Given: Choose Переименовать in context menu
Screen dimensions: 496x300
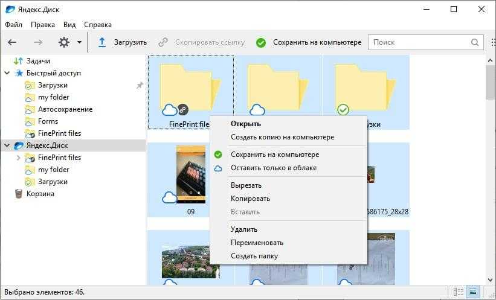Looking at the screenshot, I should pyautogui.click(x=288, y=243).
